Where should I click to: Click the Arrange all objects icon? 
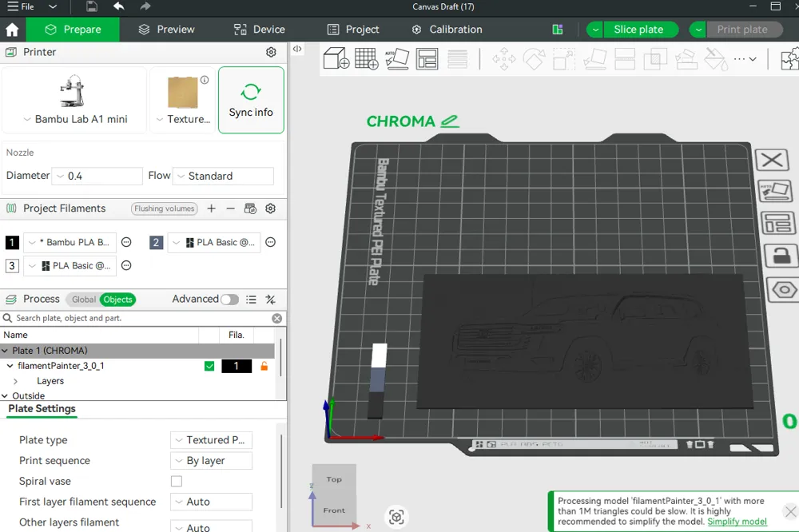(427, 59)
